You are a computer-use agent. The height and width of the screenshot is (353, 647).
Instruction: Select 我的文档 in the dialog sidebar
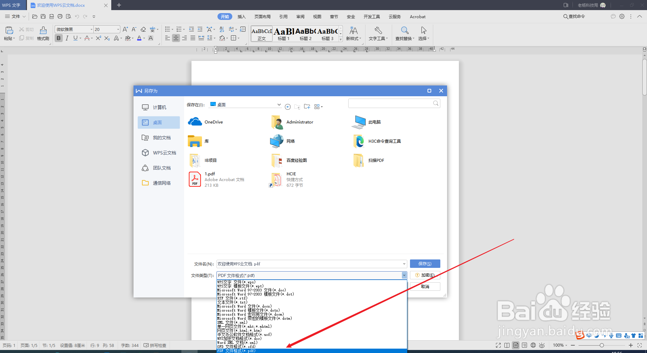(x=159, y=138)
